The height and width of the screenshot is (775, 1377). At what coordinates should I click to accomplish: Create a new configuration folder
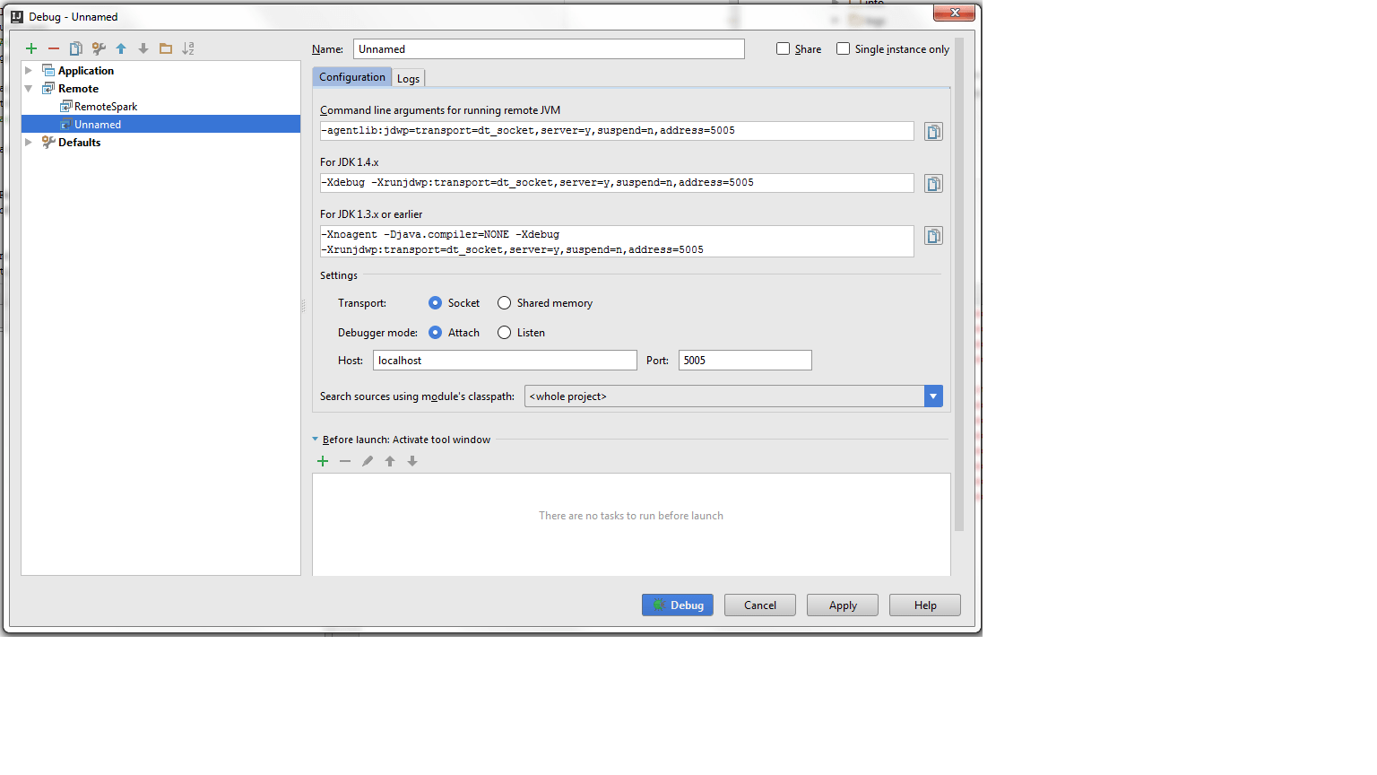(166, 48)
